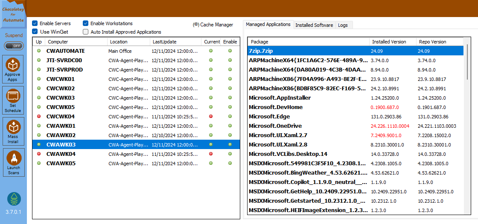Click the Mass Install icon

13,132
